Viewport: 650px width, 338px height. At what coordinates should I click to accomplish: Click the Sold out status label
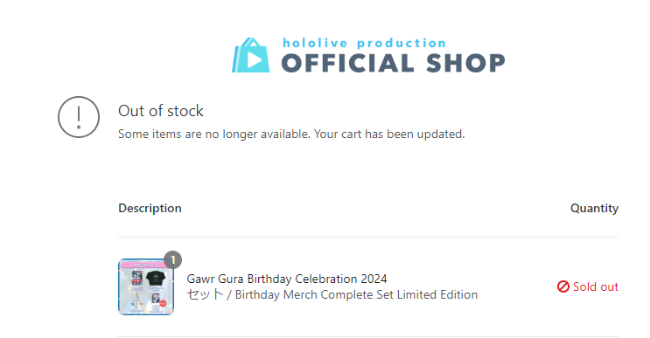[595, 286]
